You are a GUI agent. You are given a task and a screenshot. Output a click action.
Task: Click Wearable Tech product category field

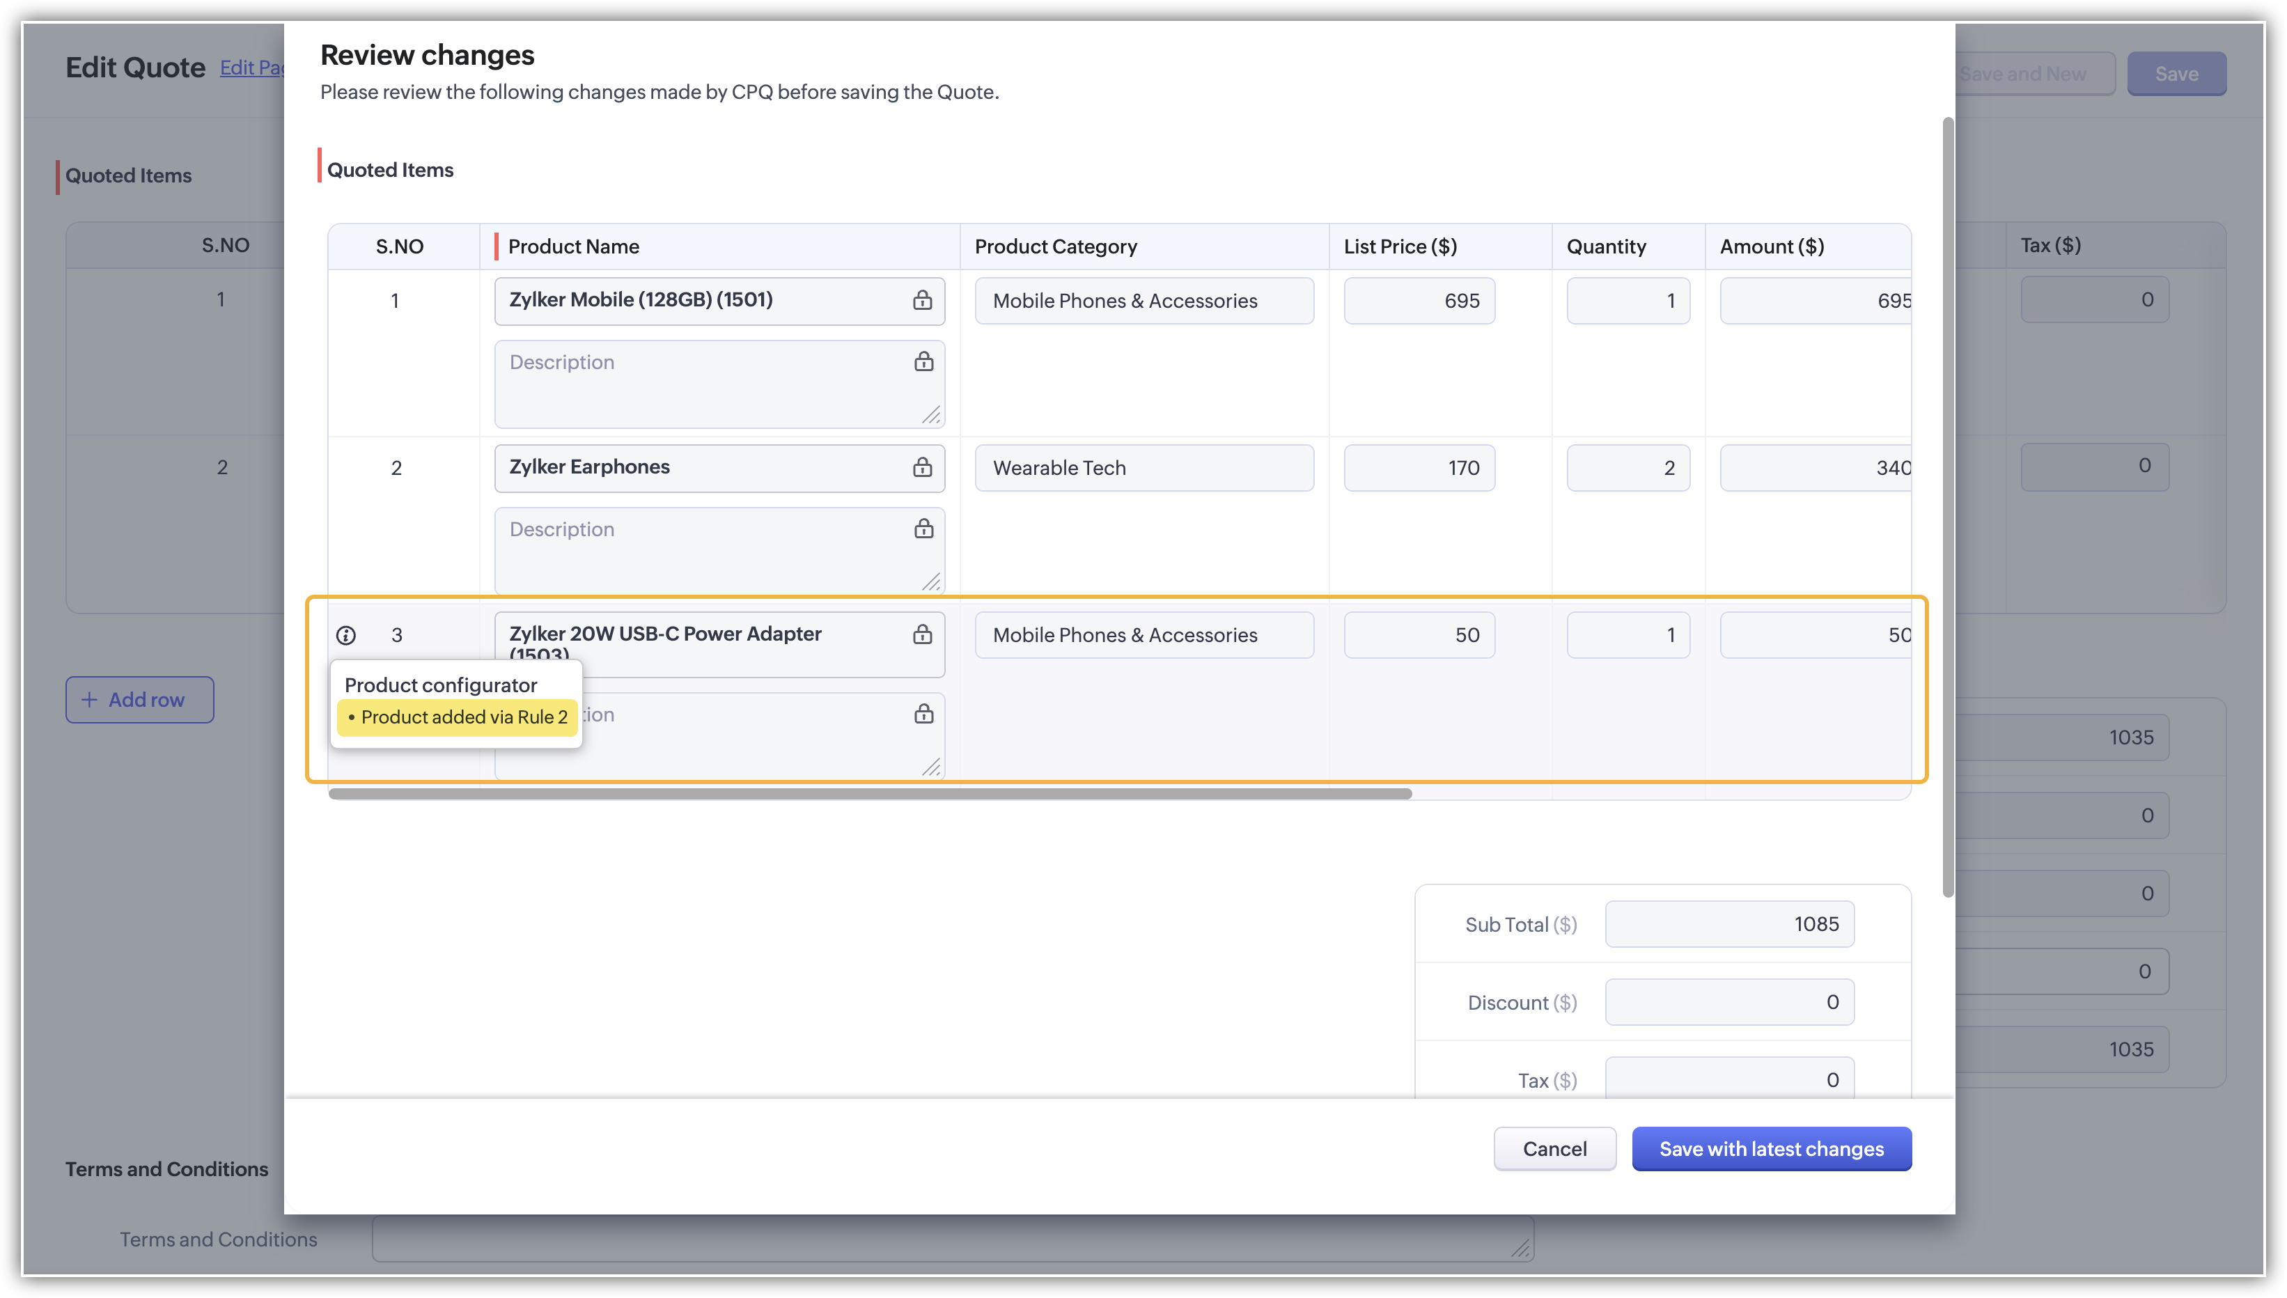tap(1143, 468)
